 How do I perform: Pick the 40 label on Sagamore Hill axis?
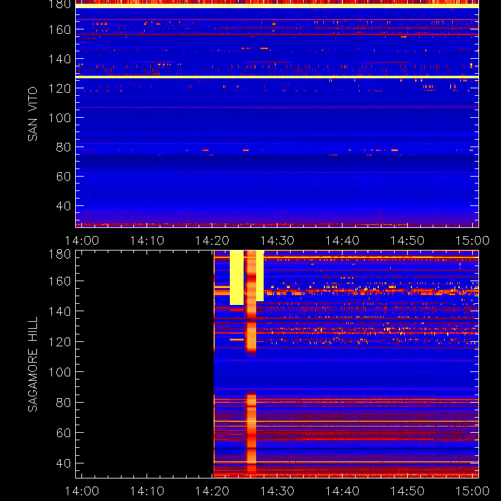click(x=63, y=463)
